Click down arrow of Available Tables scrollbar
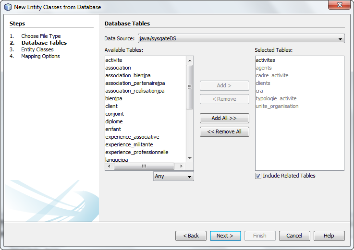 click(190, 158)
